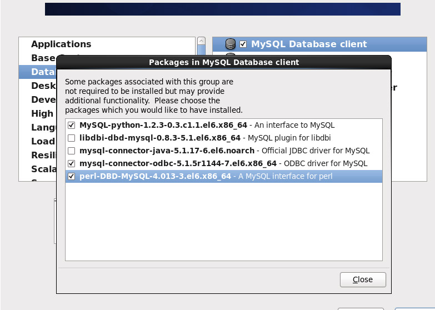
Task: Close the package selection dialog
Action: (x=363, y=279)
